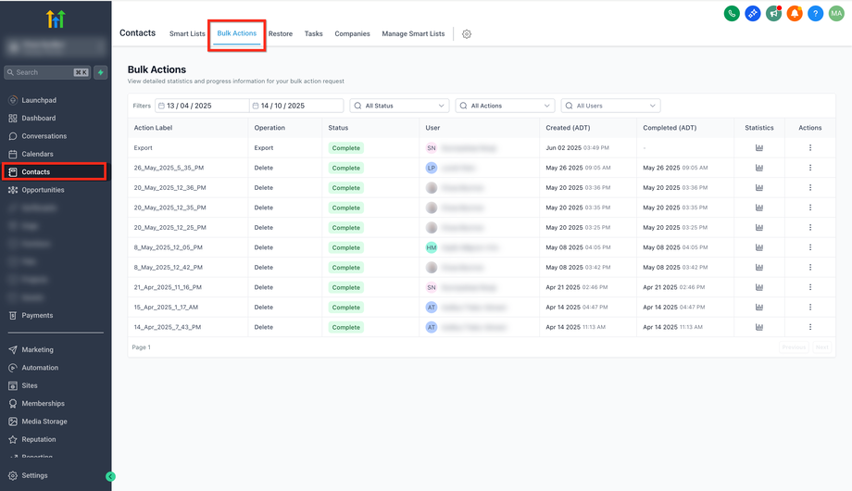Viewport: 852px width, 491px height.
Task: Open the All Actions filter dropdown
Action: [505, 106]
